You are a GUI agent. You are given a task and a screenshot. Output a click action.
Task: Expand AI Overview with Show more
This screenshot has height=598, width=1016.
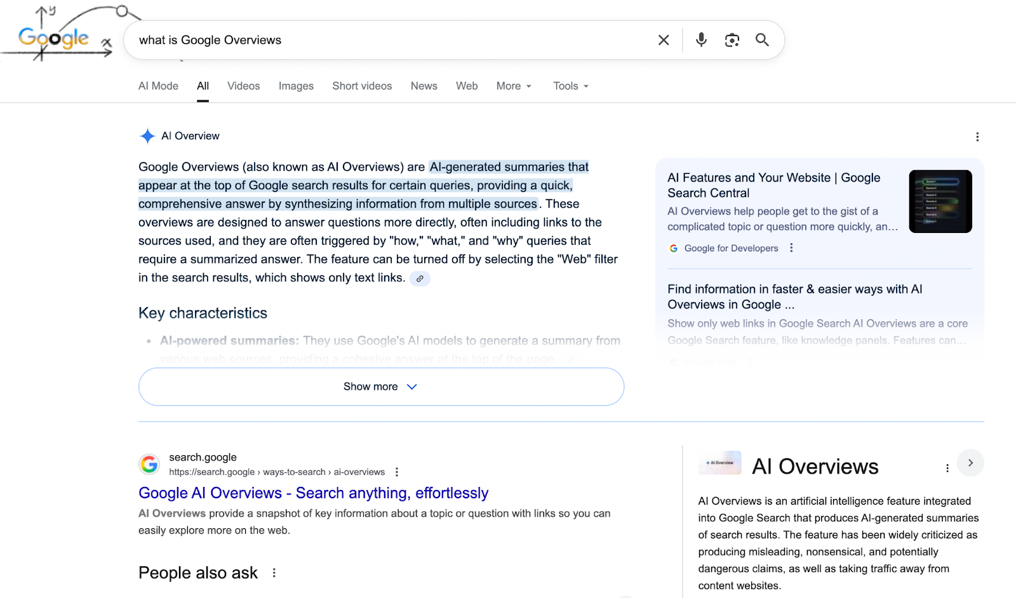click(x=381, y=387)
